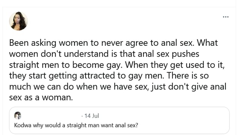
Task: Click the word 'anal' ending the fifth line
Action: 218,87
